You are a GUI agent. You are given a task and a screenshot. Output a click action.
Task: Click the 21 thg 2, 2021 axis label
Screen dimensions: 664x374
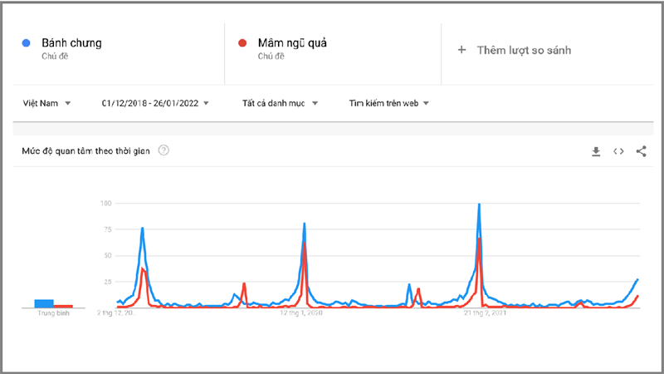coord(486,313)
